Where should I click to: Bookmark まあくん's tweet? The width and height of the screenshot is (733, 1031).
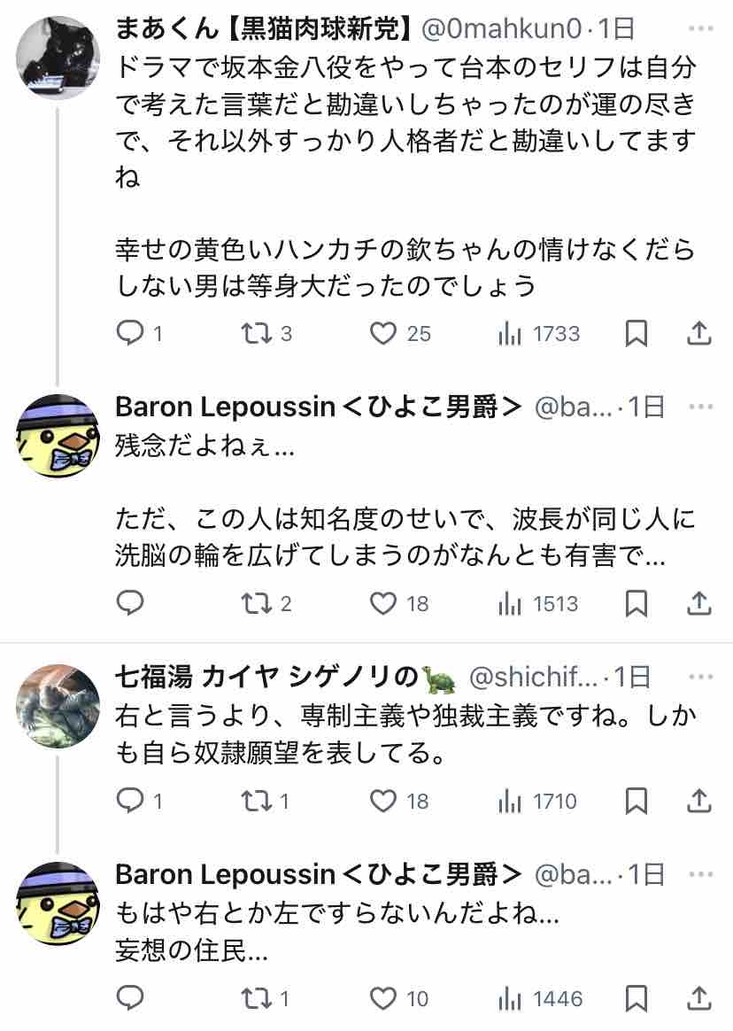(x=637, y=333)
